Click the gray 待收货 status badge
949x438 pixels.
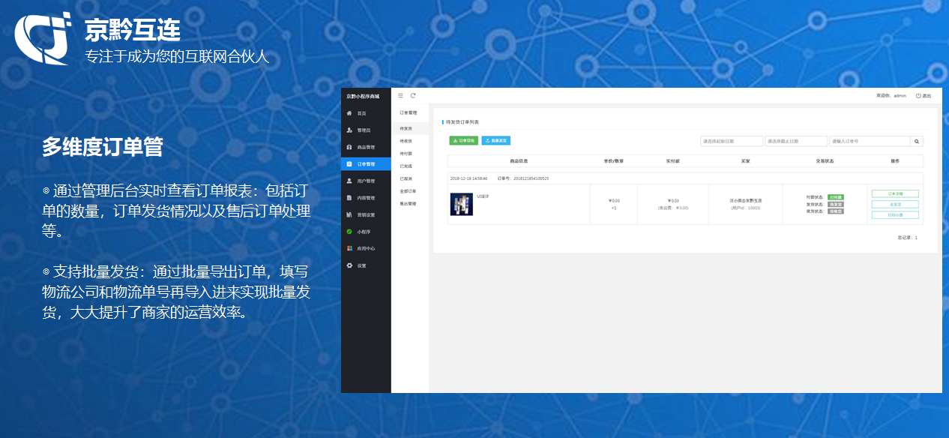pos(836,211)
